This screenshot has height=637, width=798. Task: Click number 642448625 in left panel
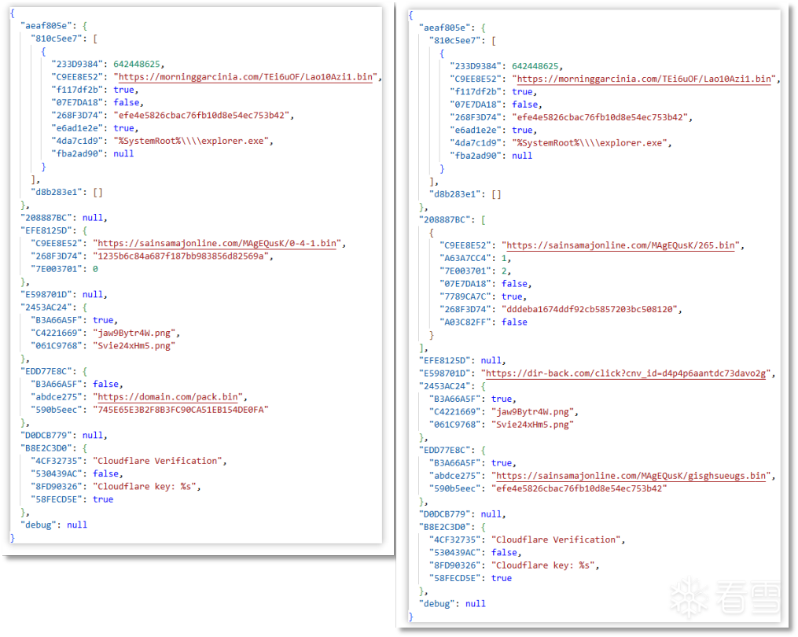point(136,64)
